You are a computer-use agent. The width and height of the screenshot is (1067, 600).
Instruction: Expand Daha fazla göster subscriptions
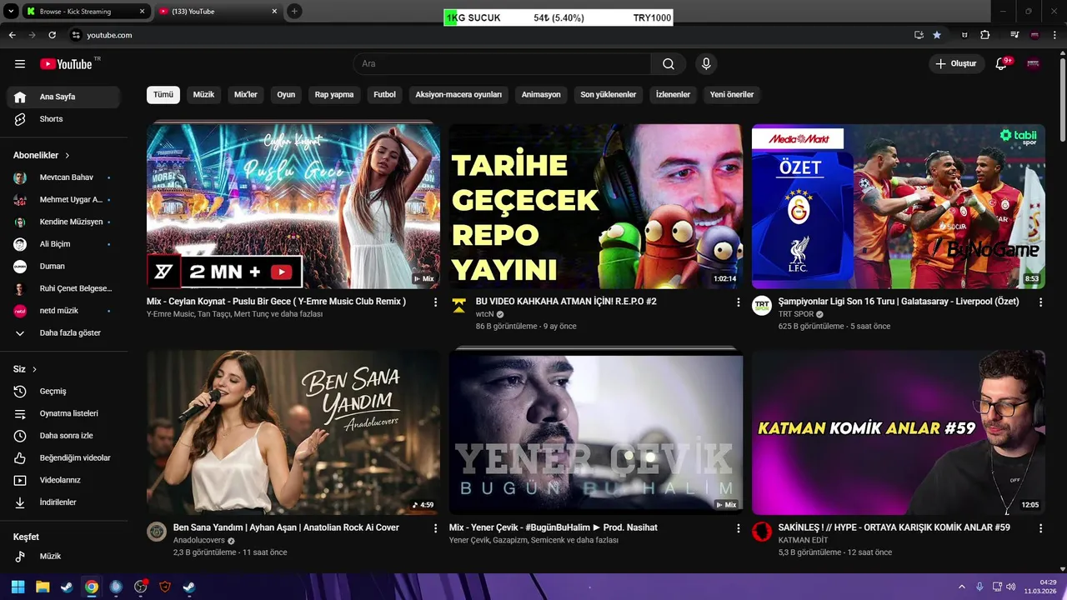pos(63,333)
